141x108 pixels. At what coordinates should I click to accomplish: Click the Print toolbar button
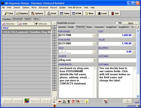(x=52, y=13)
